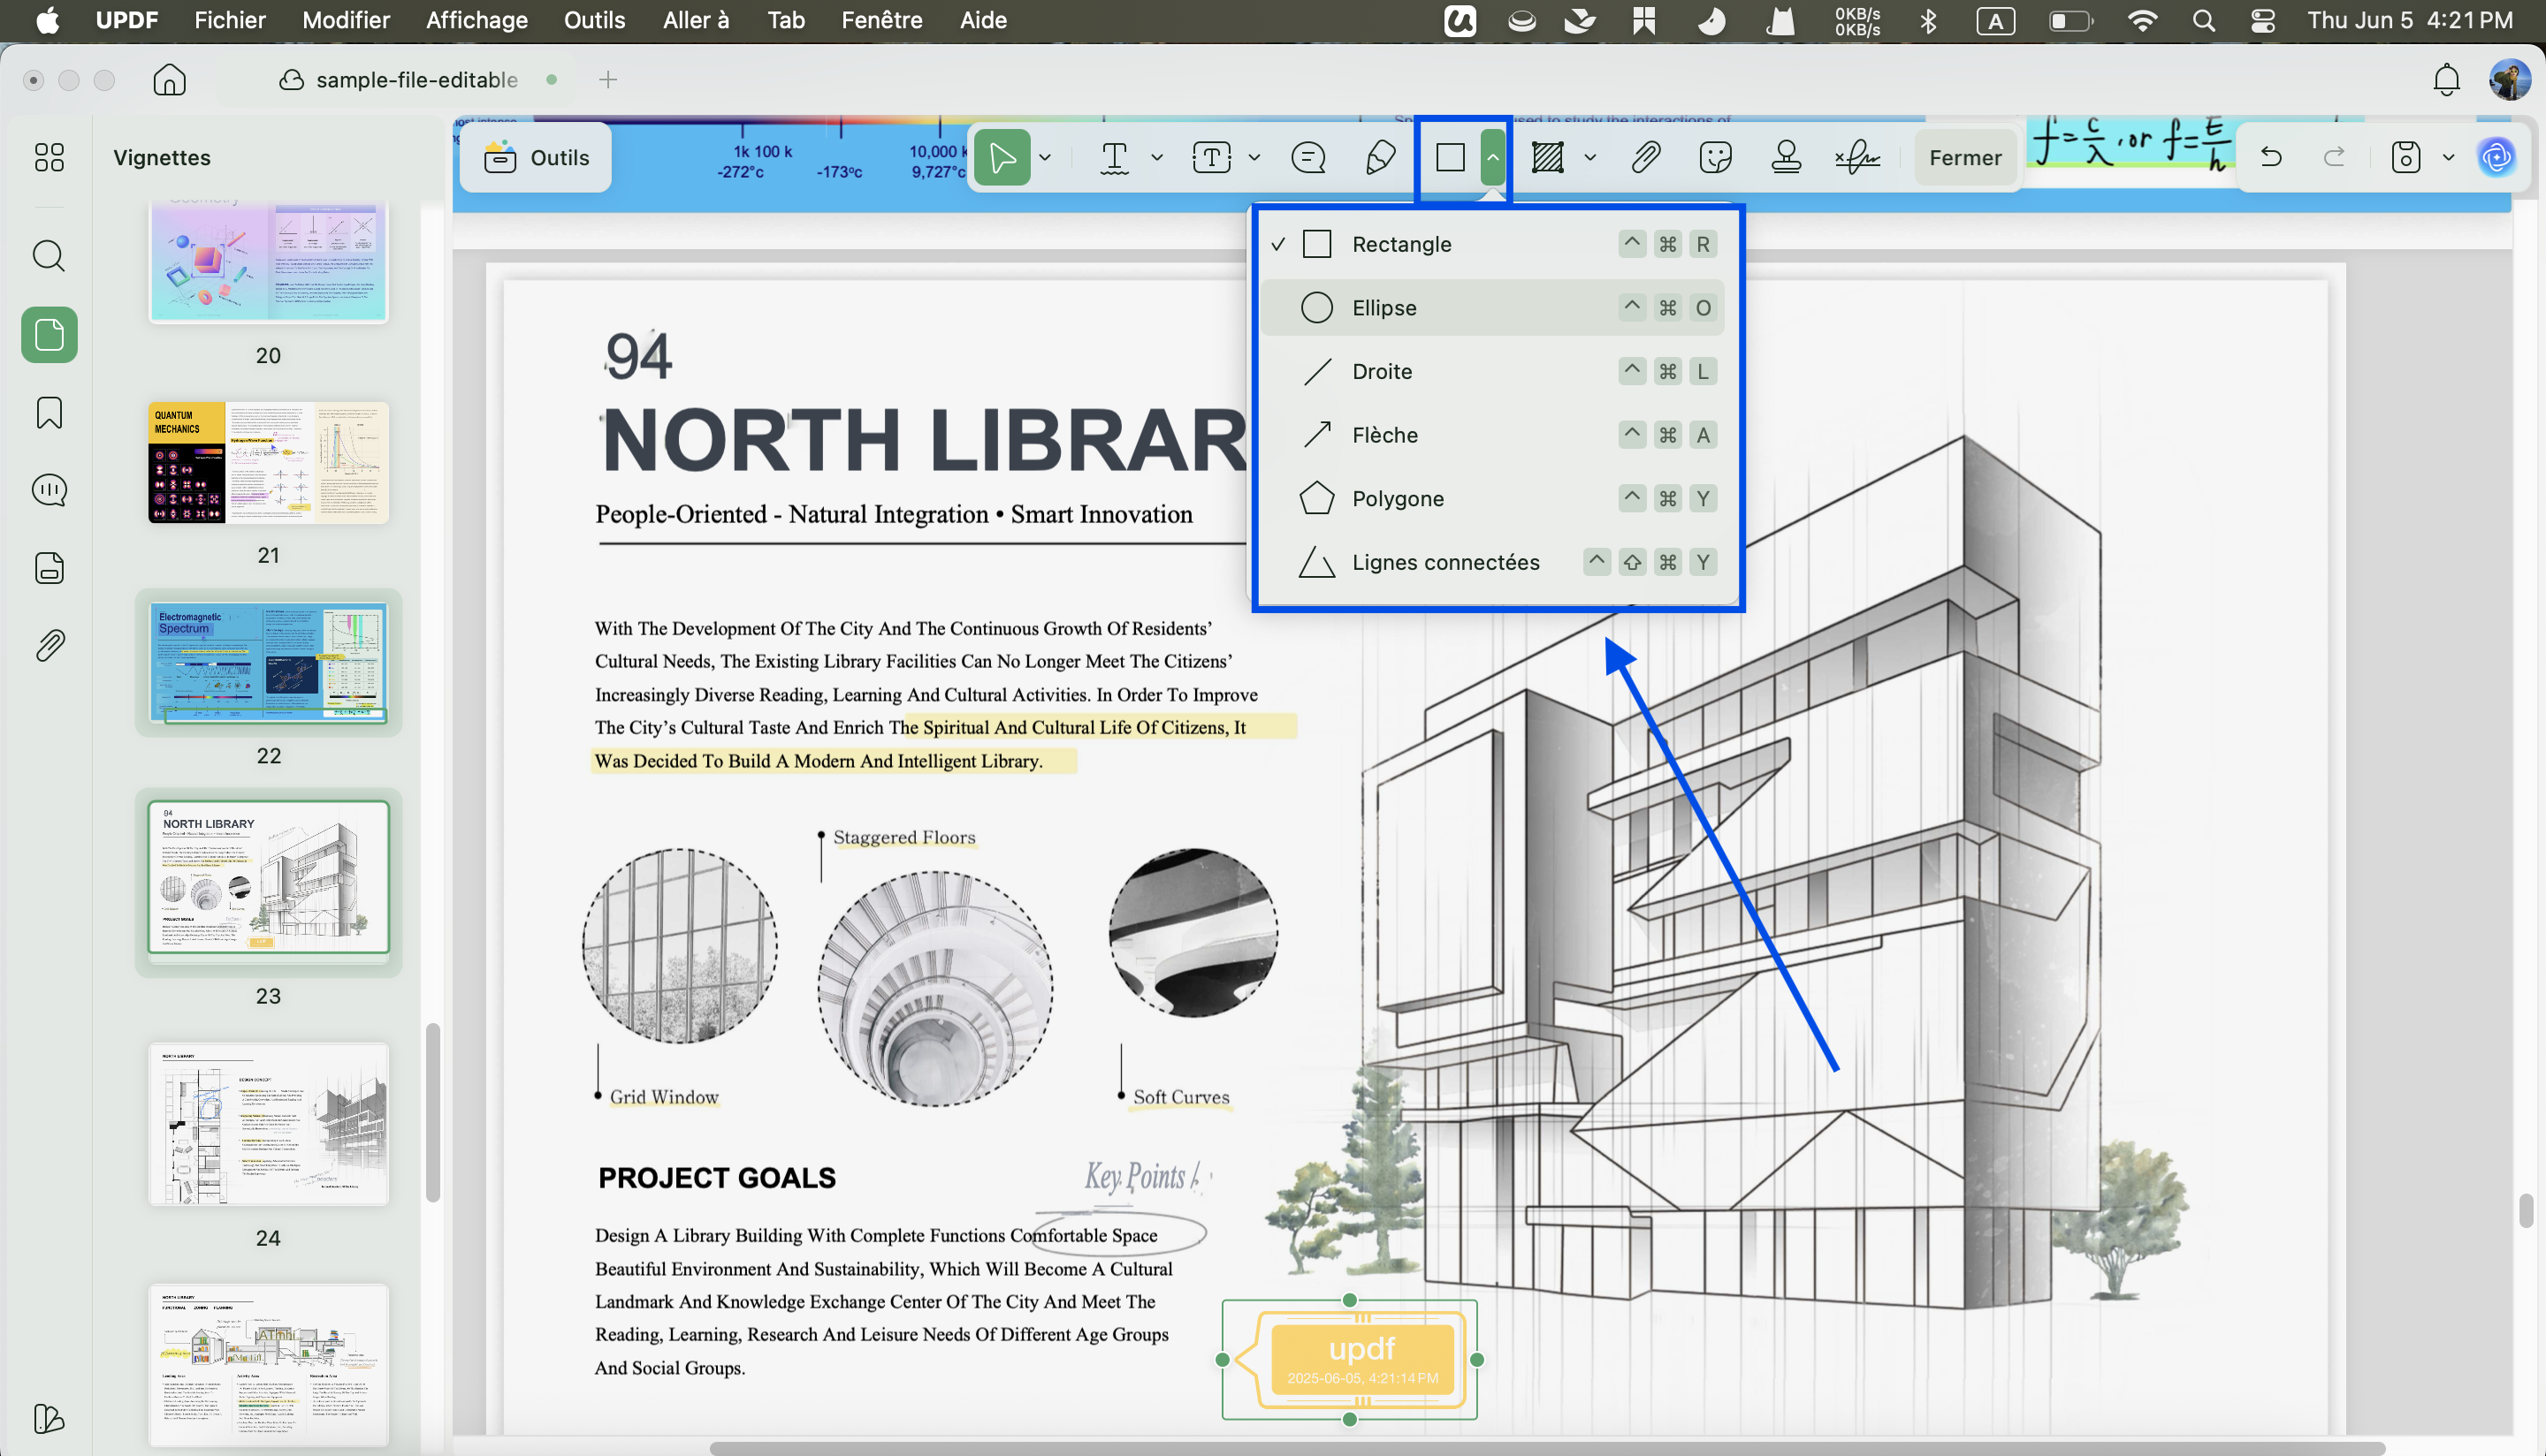The width and height of the screenshot is (2546, 1456).
Task: Pick the Polygone shape option
Action: click(x=1491, y=498)
